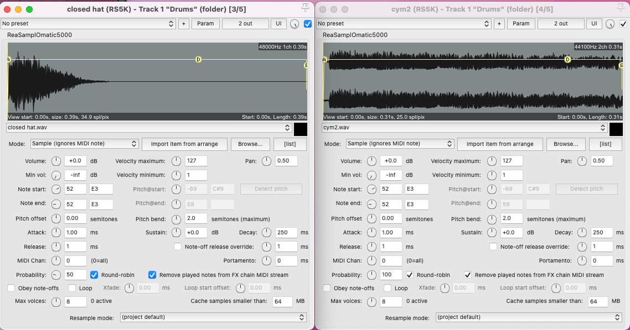This screenshot has width=630, height=330.
Task: Add a preset with plus button in closed hat window
Action: (184, 24)
